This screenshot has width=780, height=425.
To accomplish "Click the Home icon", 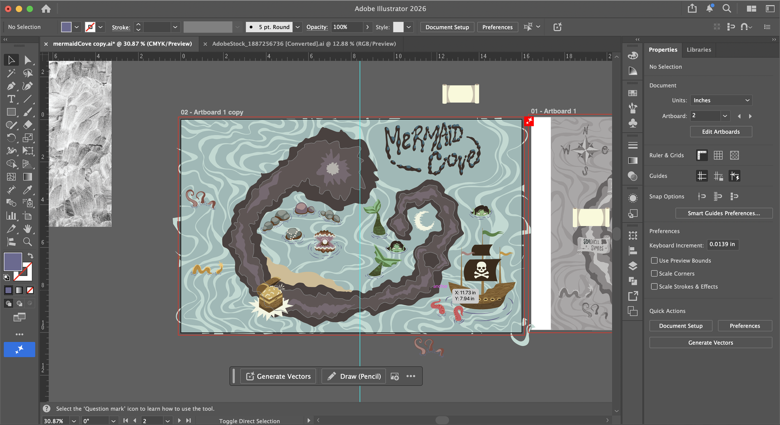I will click(46, 8).
